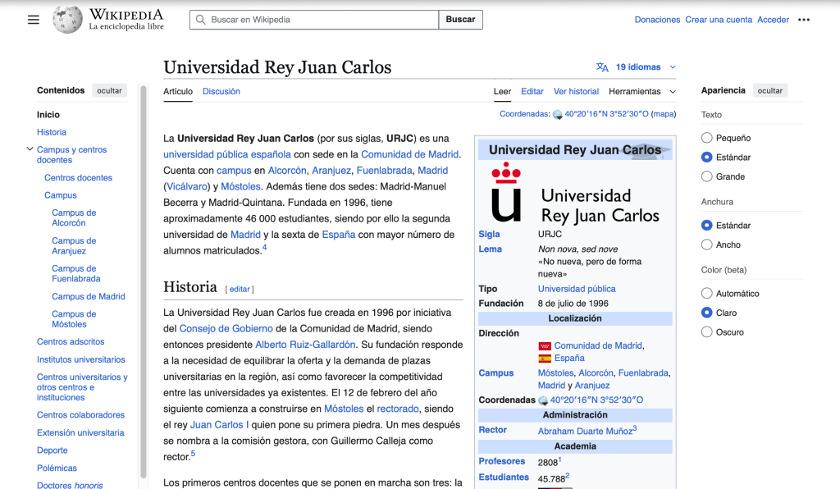Open the Consejo de Gobierno link

click(x=226, y=328)
